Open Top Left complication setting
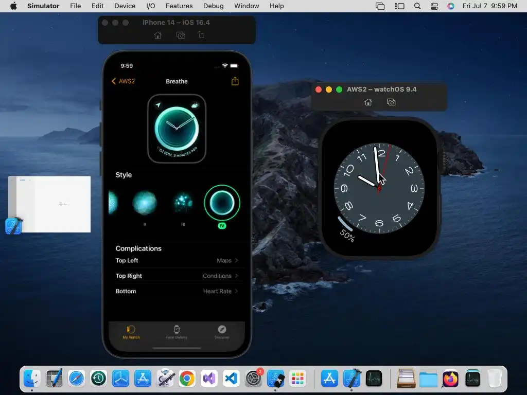527x395 pixels. tap(177, 260)
